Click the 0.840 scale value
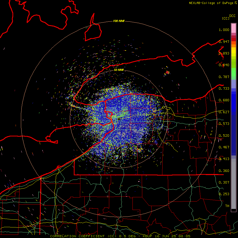 pyautogui.click(x=224, y=65)
